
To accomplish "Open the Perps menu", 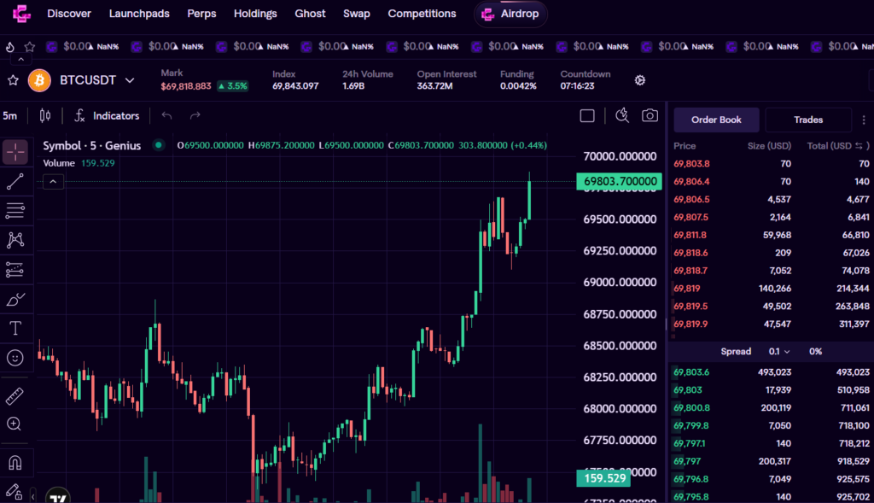I will tap(201, 14).
